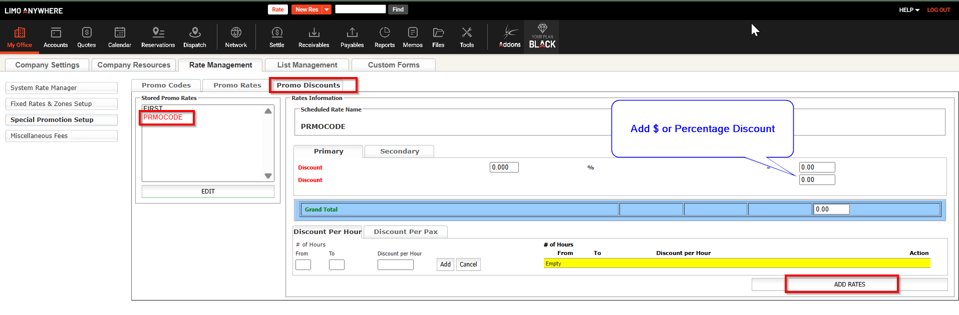Open System Rate Manager in sidebar

[x=62, y=88]
